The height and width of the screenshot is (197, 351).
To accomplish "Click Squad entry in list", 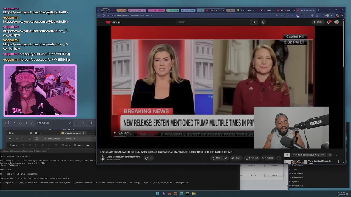I will 295,169.
